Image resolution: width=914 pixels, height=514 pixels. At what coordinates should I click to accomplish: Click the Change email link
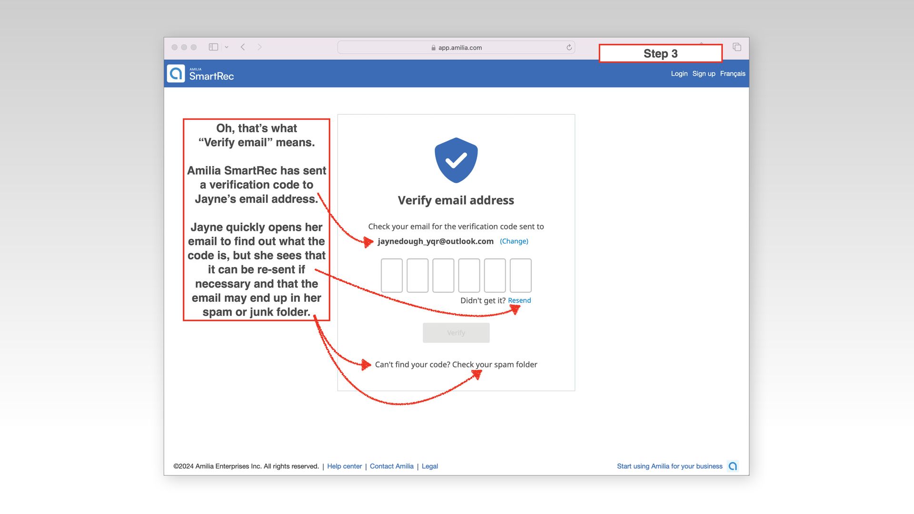tap(514, 241)
